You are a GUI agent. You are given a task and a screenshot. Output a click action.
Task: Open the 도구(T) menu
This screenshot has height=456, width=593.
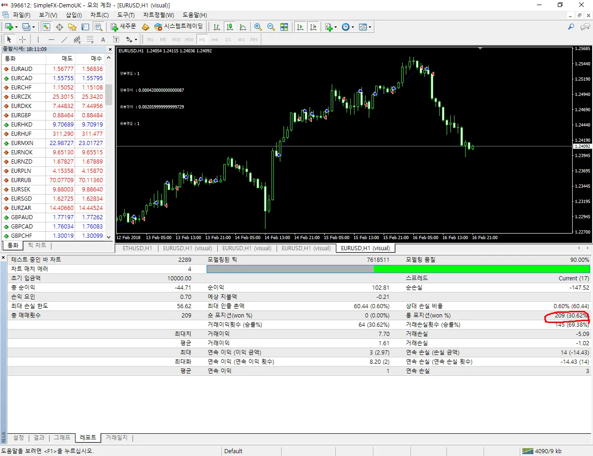click(126, 15)
